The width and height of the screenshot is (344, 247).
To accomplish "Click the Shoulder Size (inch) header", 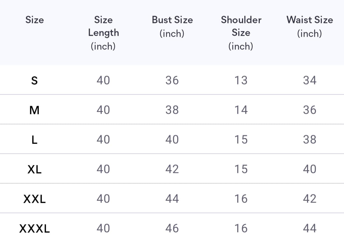I will click(241, 33).
